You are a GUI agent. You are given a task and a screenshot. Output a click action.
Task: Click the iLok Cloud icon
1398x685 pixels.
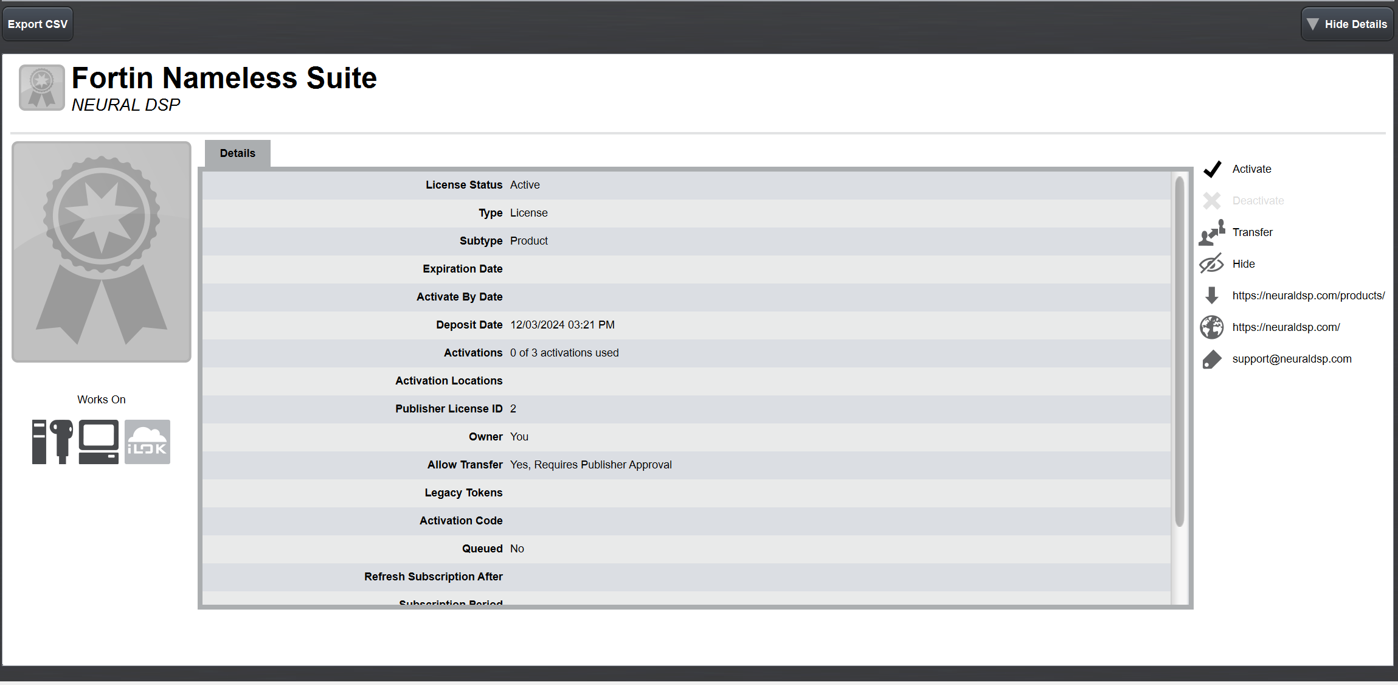(147, 442)
